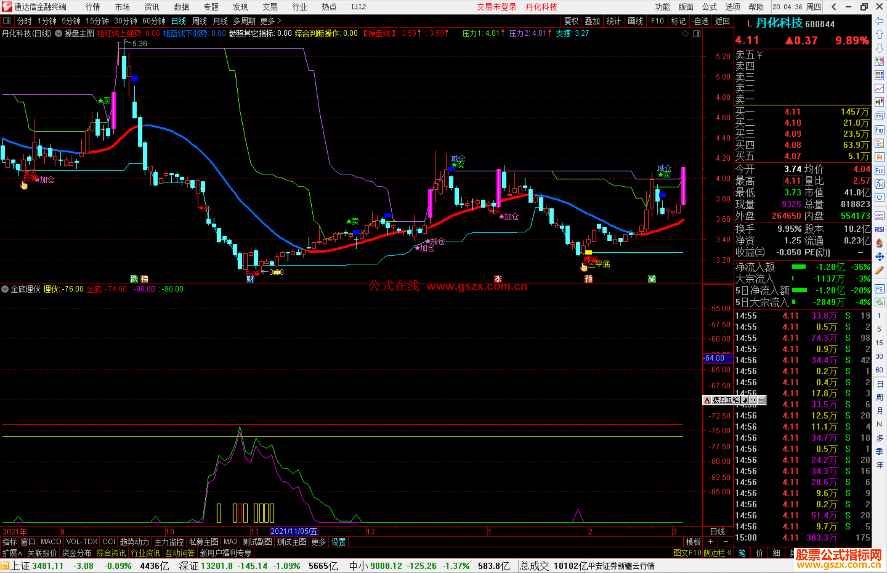Collapse the 侧边栏 sidebar toggle
This screenshot has width=887, height=573.
718,553
